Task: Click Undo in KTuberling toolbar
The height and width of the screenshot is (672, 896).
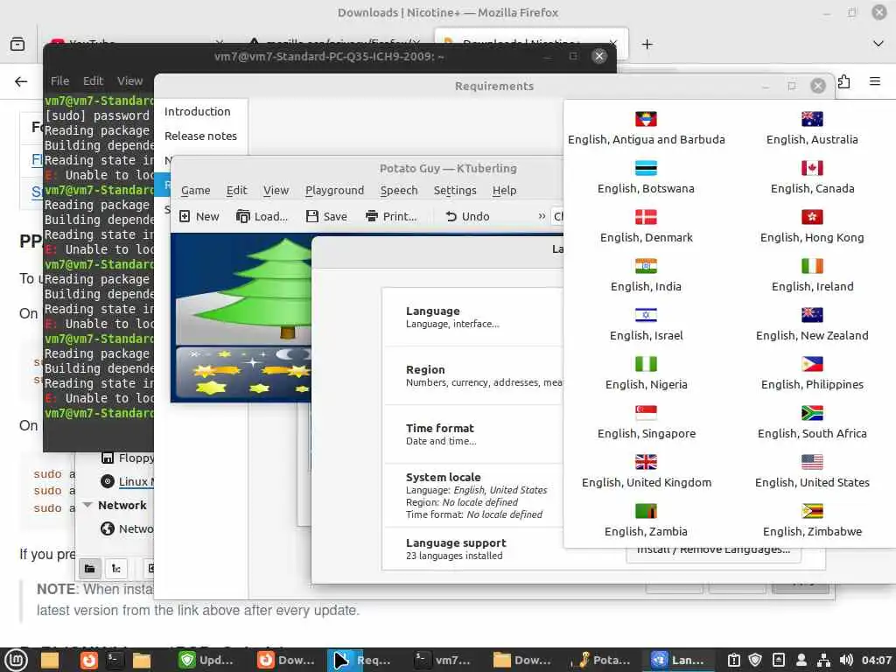Action: point(467,217)
